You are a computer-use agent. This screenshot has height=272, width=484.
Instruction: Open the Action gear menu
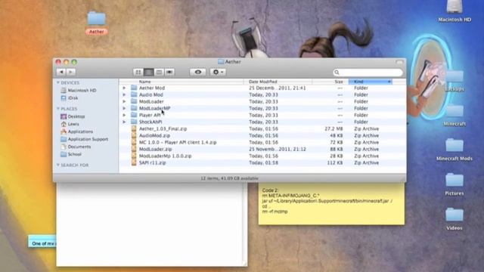pos(218,73)
